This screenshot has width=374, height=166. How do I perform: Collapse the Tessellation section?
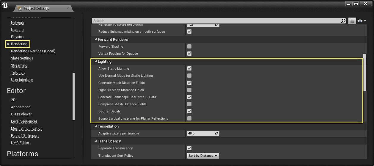(x=96, y=126)
